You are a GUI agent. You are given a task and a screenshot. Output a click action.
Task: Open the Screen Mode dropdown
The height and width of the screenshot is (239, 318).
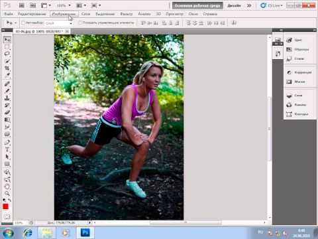click(96, 5)
